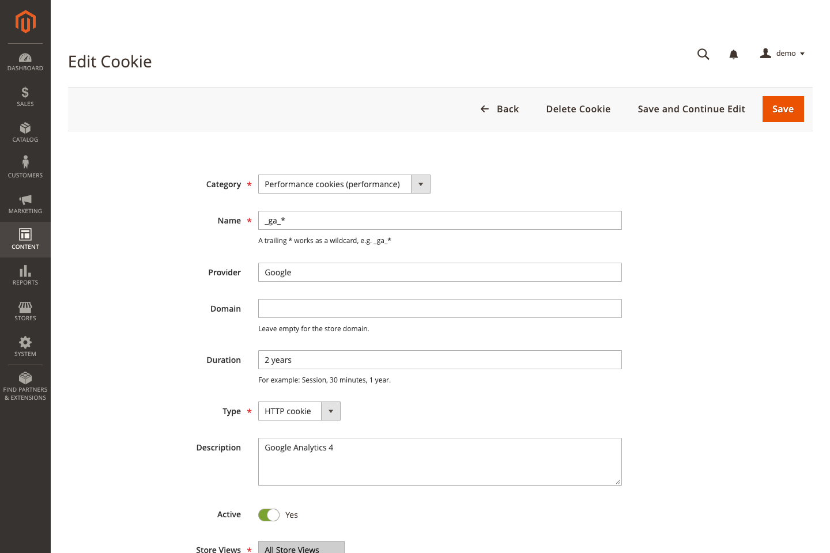
Task: Open the Category dropdown
Action: click(x=344, y=184)
